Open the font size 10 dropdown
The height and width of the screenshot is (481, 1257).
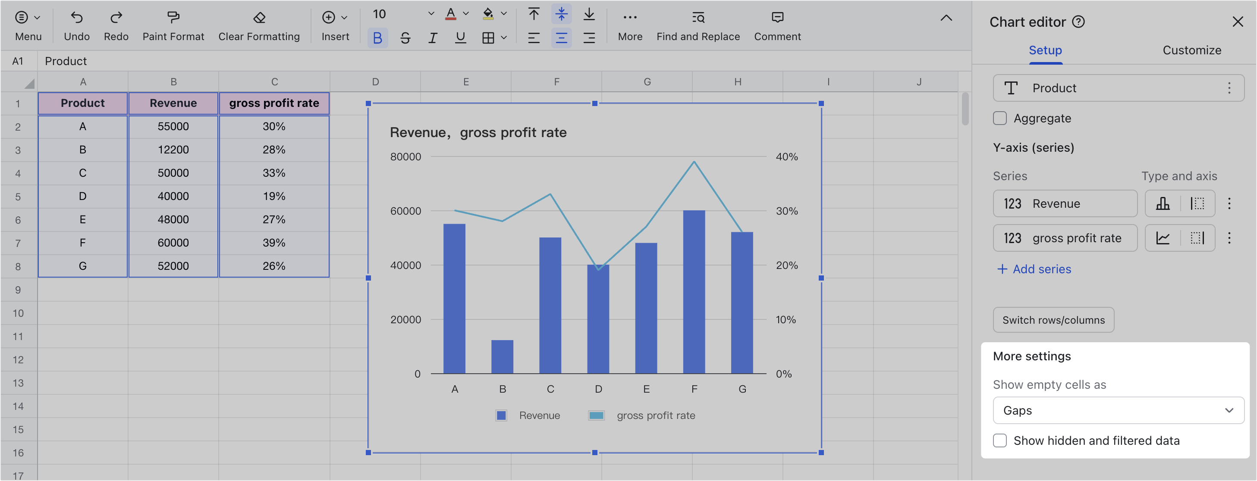point(402,14)
